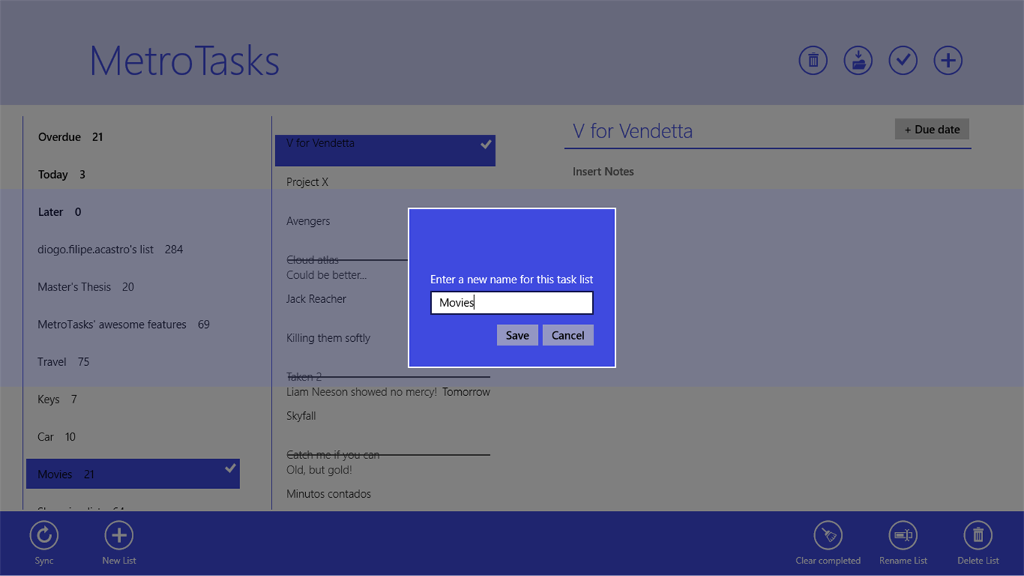This screenshot has width=1024, height=576.
Task: Click the Due date button
Action: [931, 129]
